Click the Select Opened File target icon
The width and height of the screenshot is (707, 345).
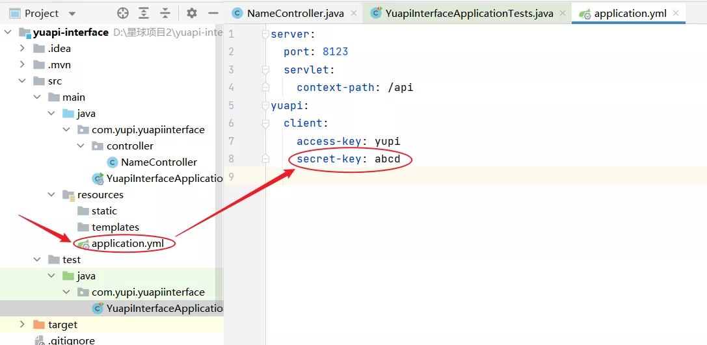123,14
